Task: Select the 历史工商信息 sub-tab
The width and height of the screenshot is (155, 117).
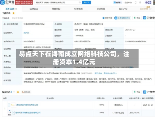Action: [x=18, y=18]
